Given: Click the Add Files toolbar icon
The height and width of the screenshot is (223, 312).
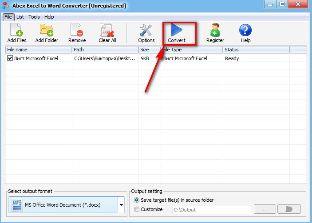Looking at the screenshot, I should pos(16,30).
